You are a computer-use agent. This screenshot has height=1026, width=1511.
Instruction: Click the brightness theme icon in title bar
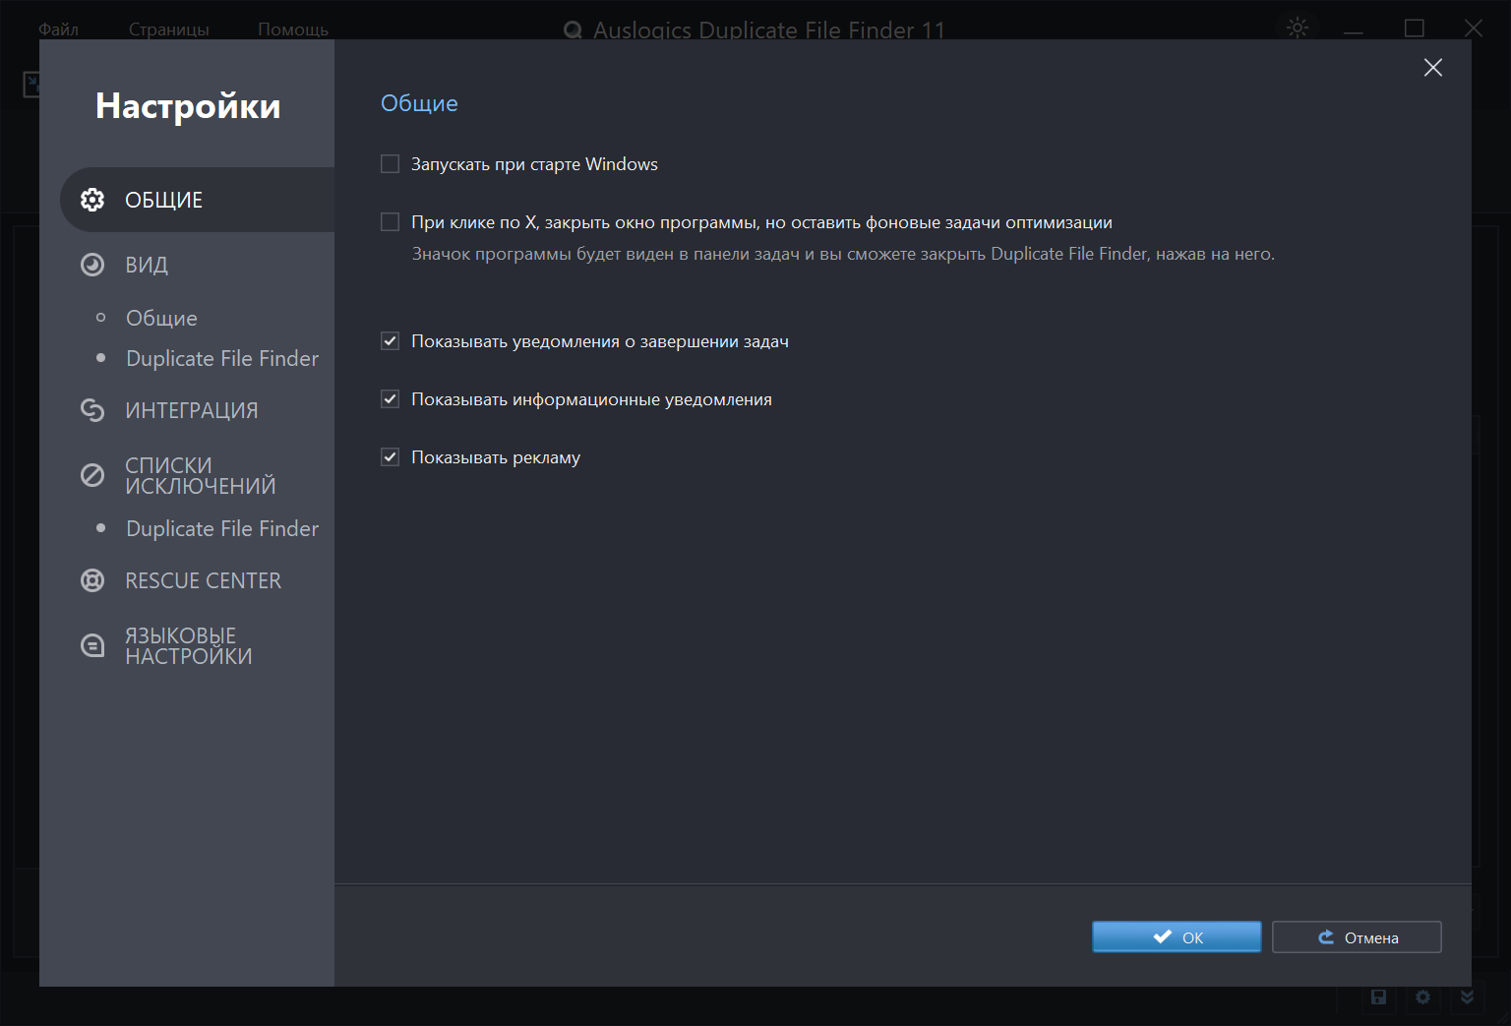(1298, 28)
